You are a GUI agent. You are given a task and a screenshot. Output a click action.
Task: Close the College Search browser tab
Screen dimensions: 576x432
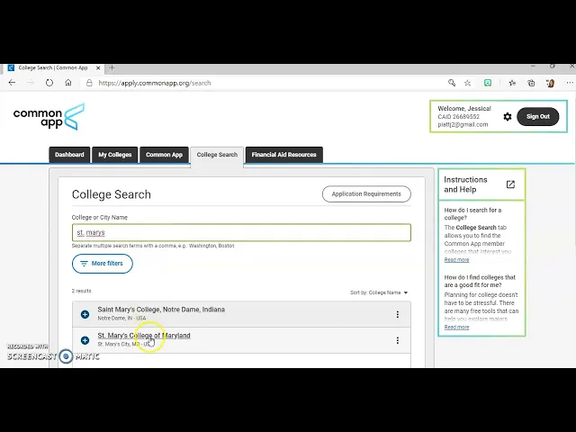click(98, 68)
